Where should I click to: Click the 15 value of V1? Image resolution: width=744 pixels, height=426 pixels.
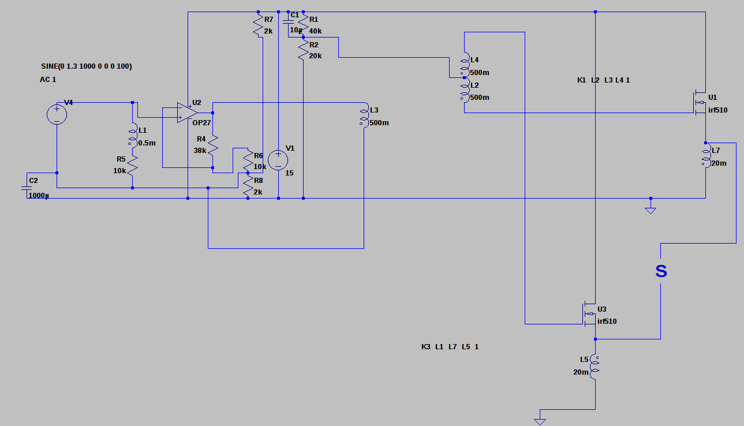click(290, 173)
